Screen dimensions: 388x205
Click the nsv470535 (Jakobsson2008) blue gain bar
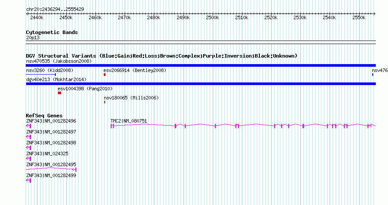[x=201, y=65]
